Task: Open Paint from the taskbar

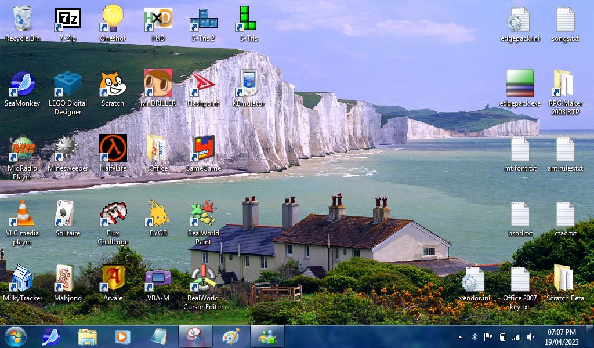Action: point(231,336)
